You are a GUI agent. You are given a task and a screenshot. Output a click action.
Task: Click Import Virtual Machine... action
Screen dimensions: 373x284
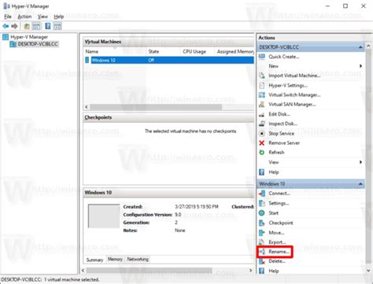click(294, 76)
